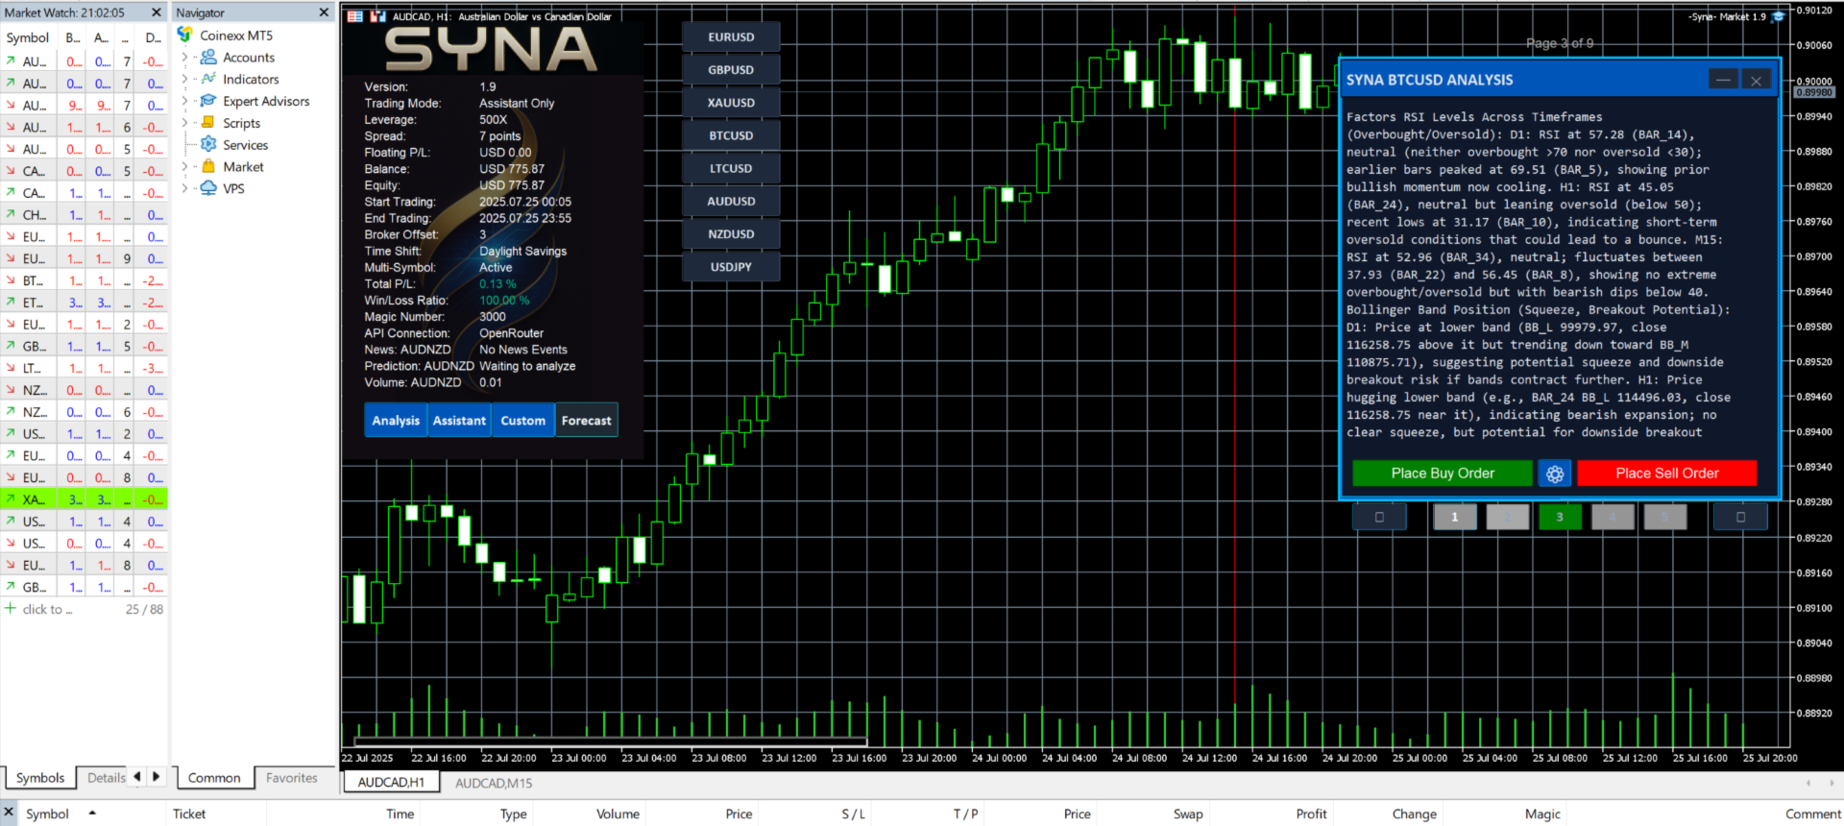Toggle the right square box below analysis panel

pyautogui.click(x=1740, y=517)
